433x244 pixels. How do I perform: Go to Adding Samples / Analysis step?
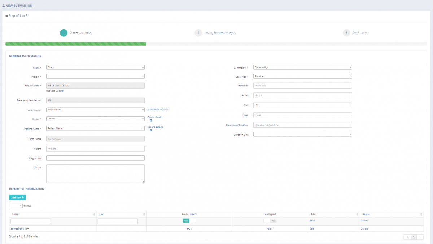(220, 33)
